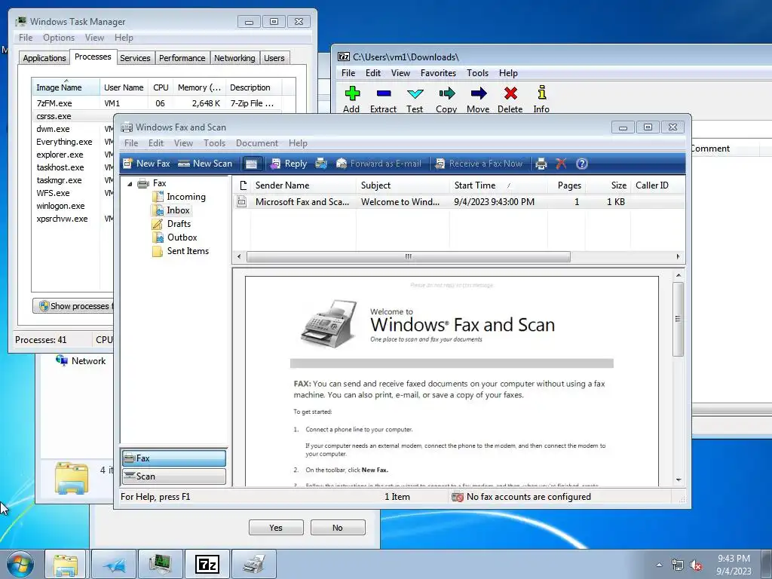Click the New Fax toolbar button
Image resolution: width=772 pixels, height=579 pixels.
click(146, 164)
